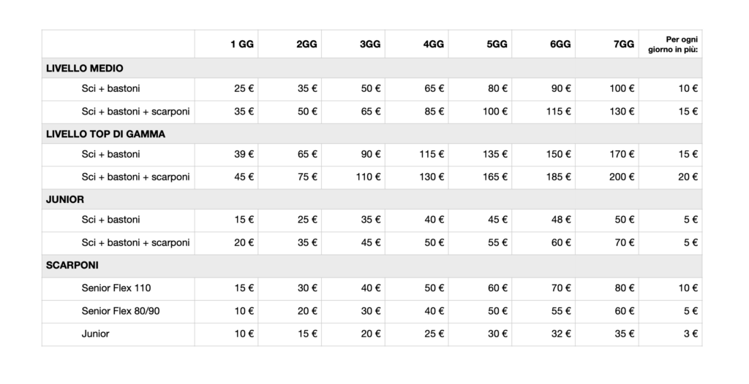The width and height of the screenshot is (749, 384).
Task: Click the 185 € price cell
Action: click(558, 177)
